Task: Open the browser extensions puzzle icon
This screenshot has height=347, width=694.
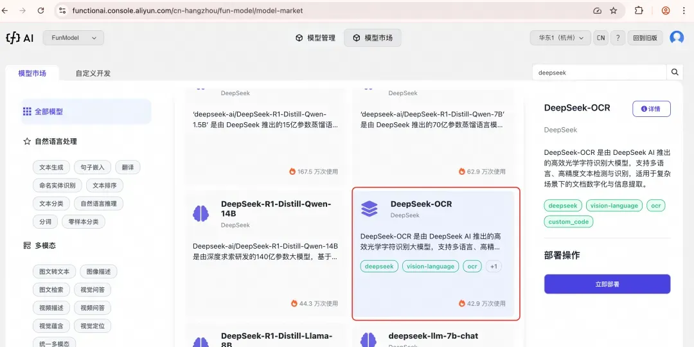Action: pos(639,11)
